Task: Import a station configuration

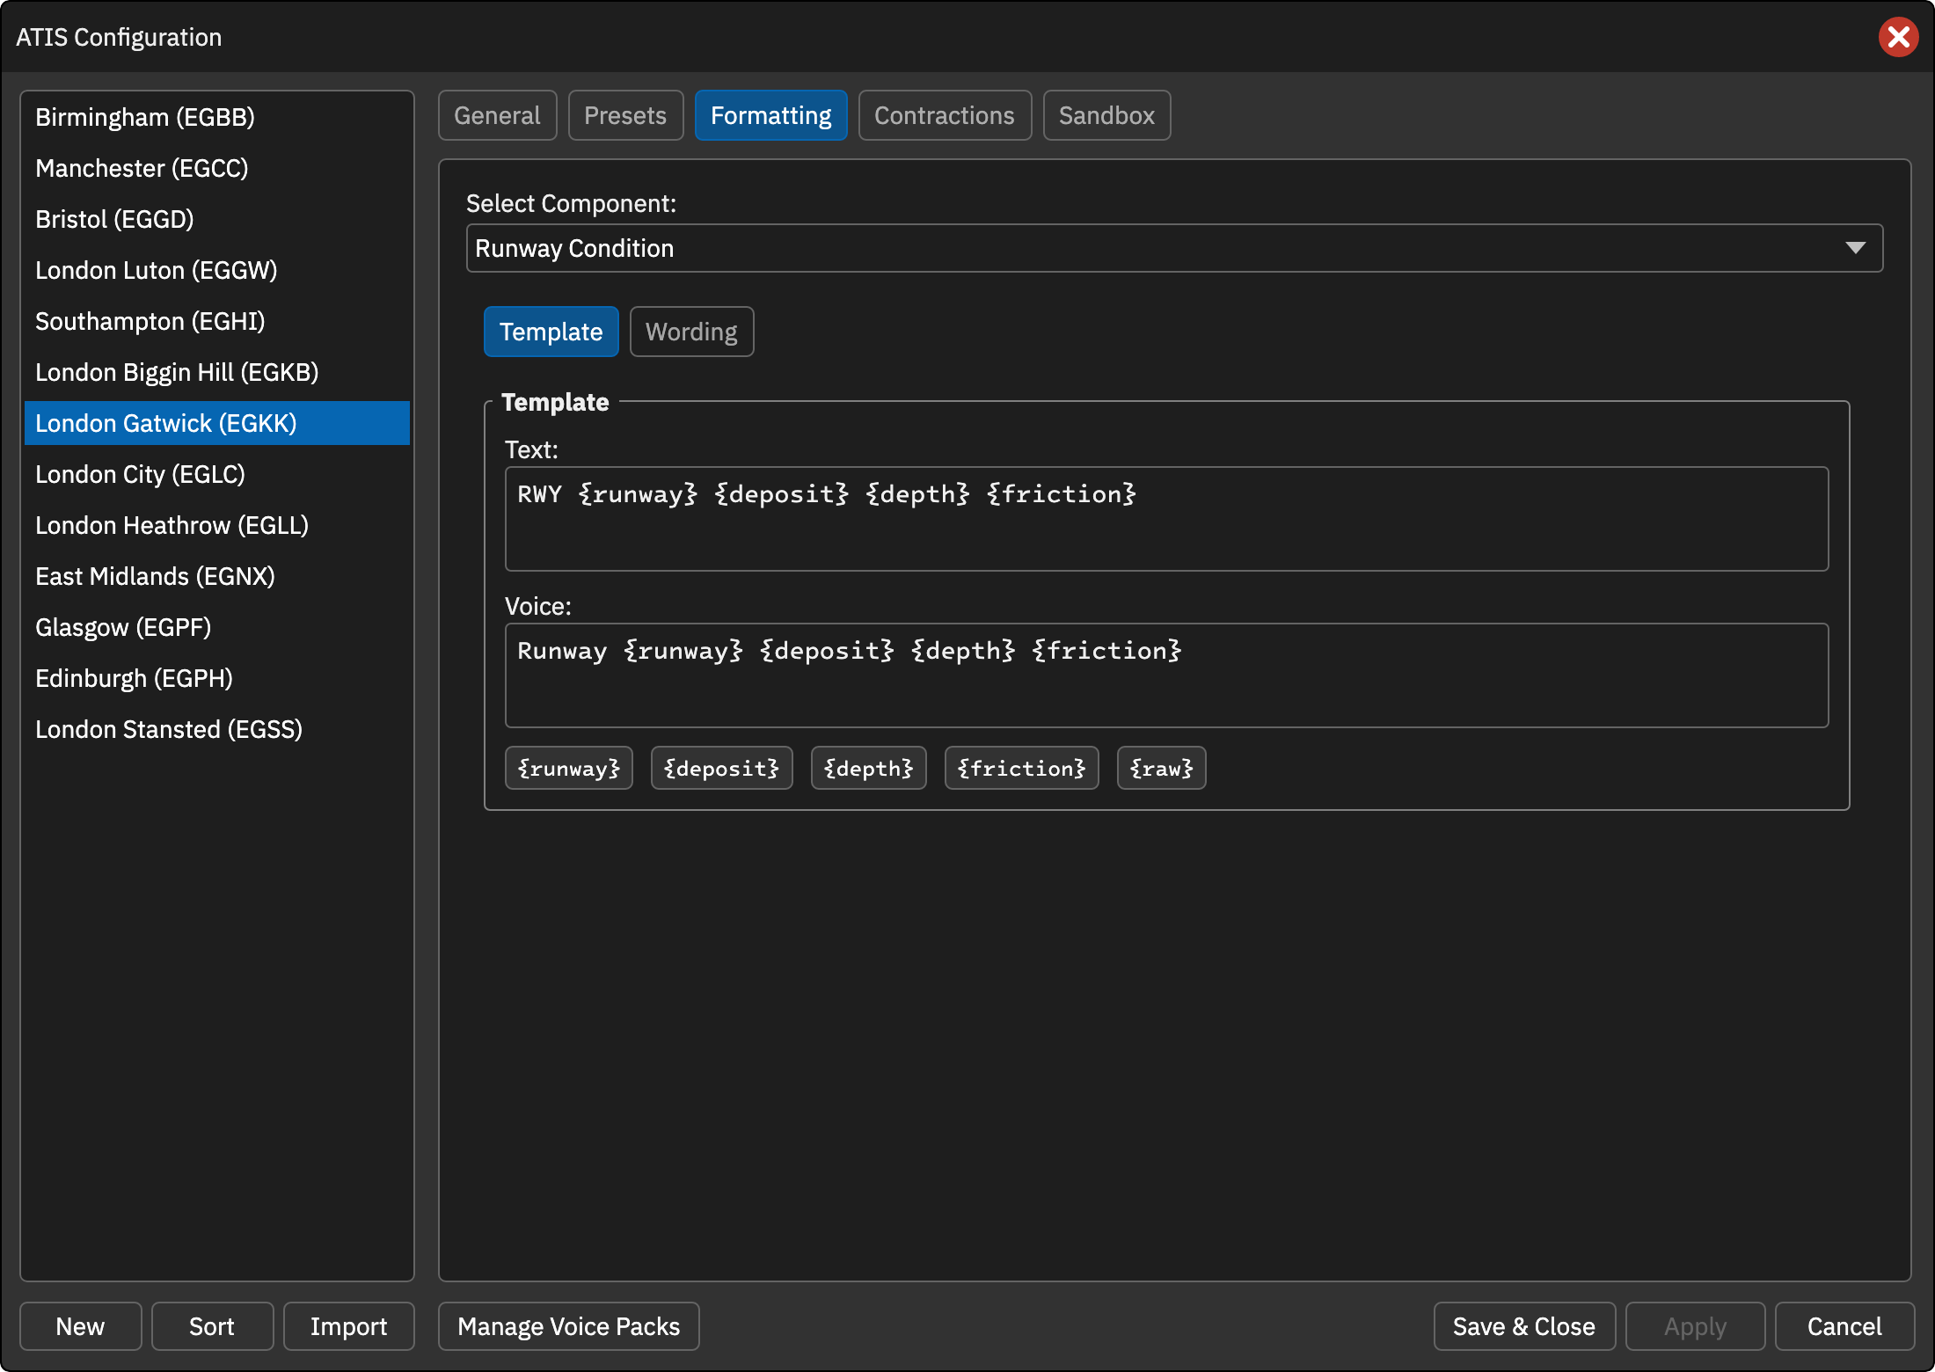Action: (x=348, y=1326)
